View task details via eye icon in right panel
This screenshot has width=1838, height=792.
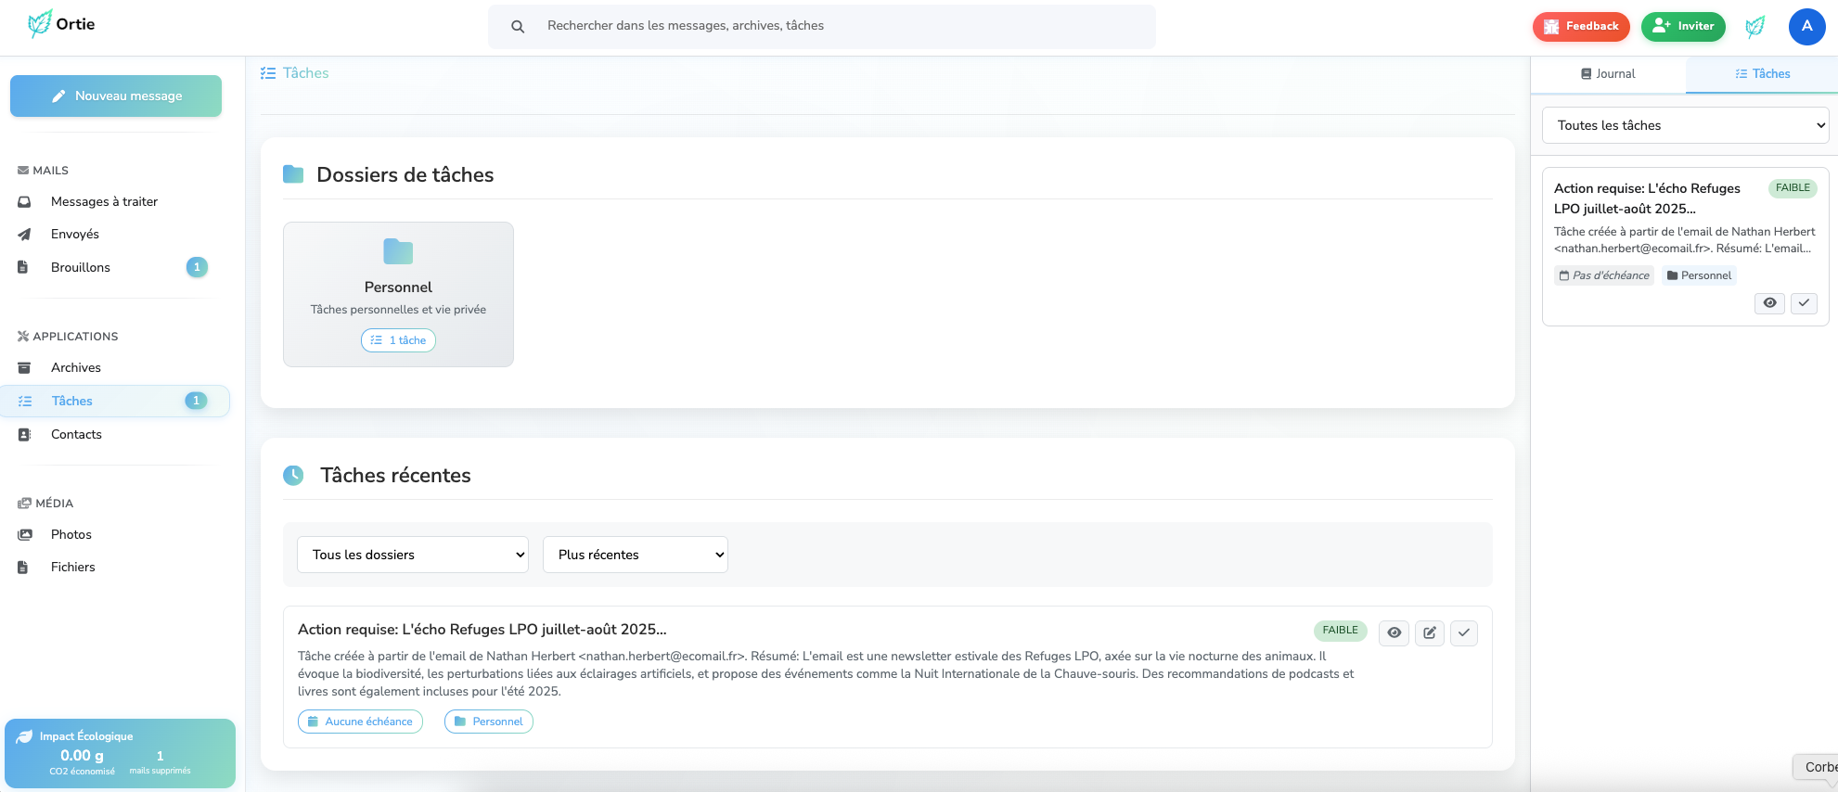click(1769, 303)
